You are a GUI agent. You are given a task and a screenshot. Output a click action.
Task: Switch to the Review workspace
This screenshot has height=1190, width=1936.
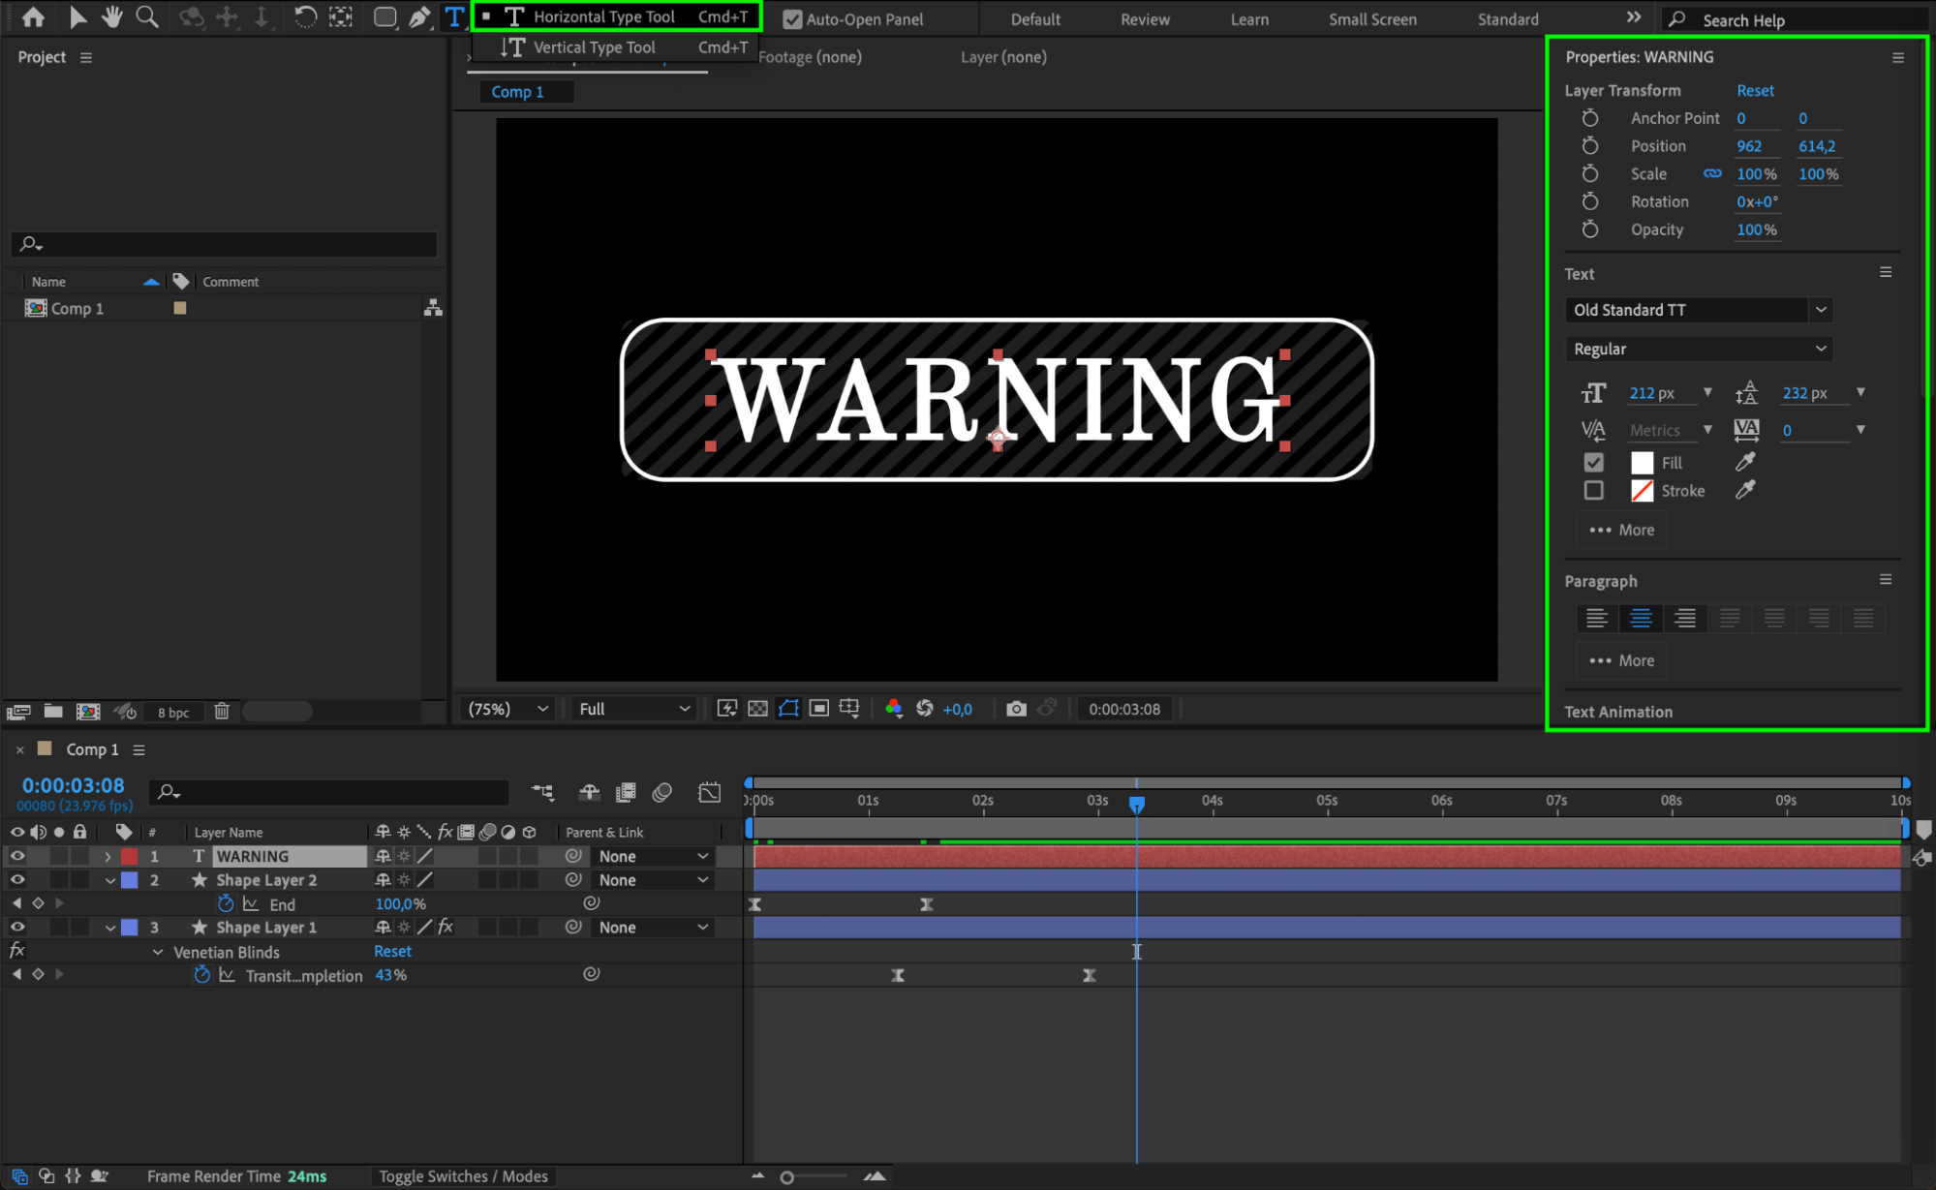tap(1145, 19)
